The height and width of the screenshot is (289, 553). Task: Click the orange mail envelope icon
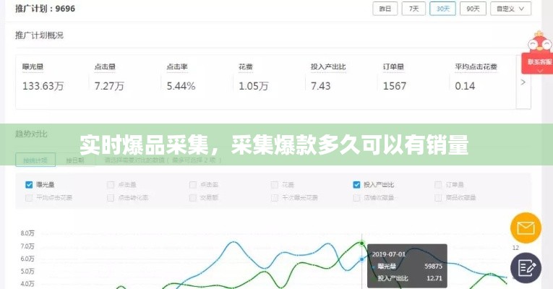526,228
